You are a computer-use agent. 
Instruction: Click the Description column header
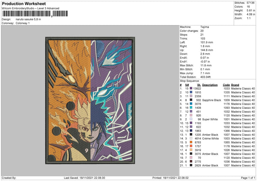pos(210,85)
